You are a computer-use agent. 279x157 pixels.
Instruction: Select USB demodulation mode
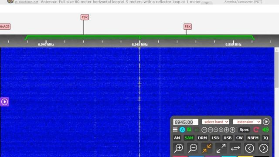[x=228, y=138]
